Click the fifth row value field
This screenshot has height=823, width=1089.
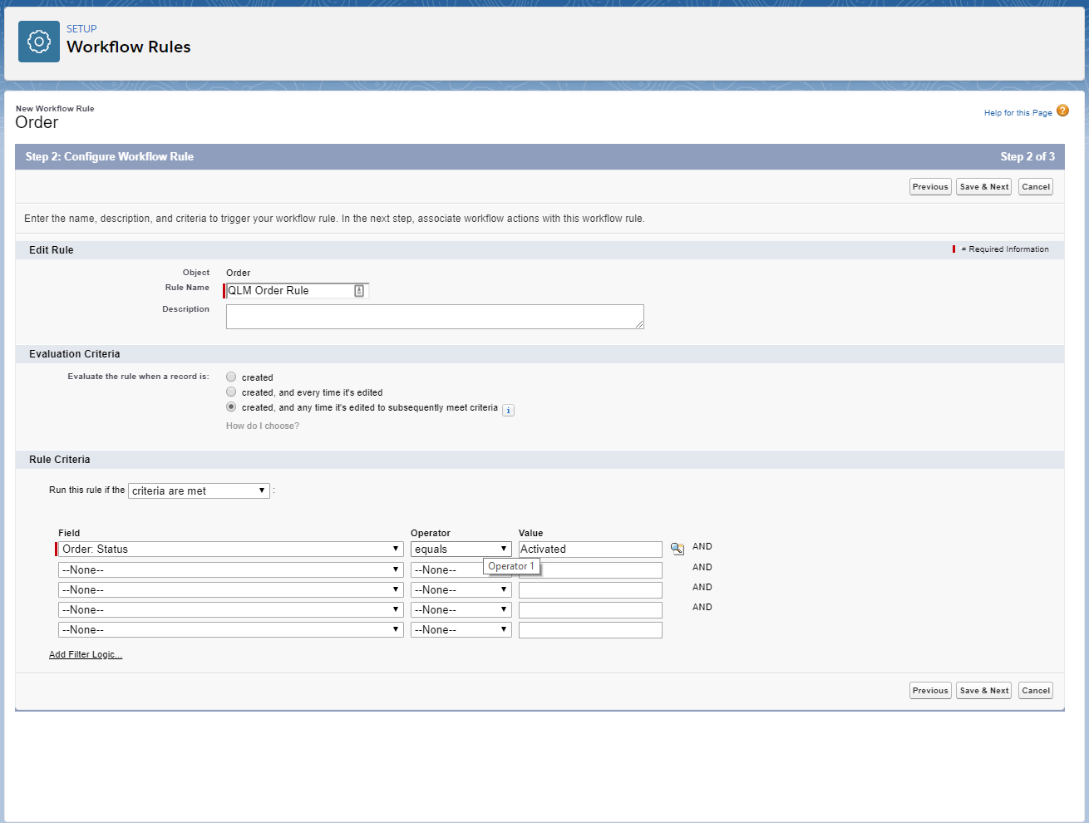590,630
